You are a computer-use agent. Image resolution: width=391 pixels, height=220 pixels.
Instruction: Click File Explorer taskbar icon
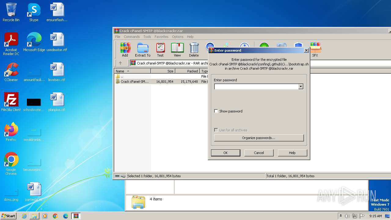click(35, 216)
